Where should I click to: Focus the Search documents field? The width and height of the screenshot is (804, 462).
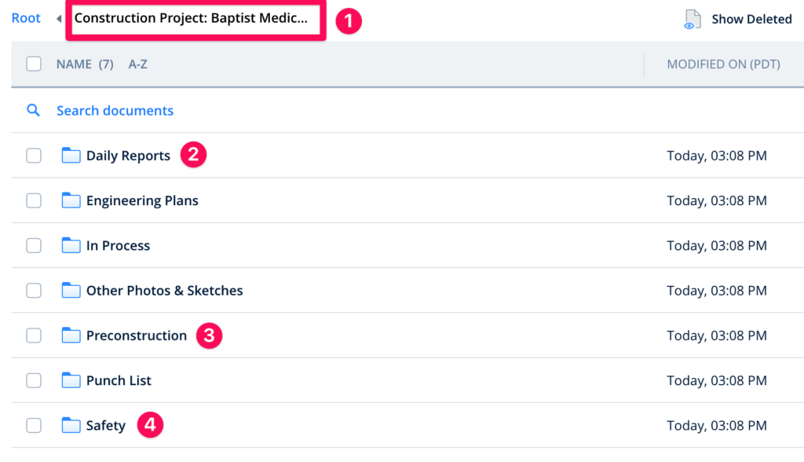pyautogui.click(x=115, y=111)
